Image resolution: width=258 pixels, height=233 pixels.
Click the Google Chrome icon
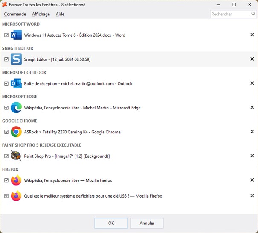tap(16, 132)
